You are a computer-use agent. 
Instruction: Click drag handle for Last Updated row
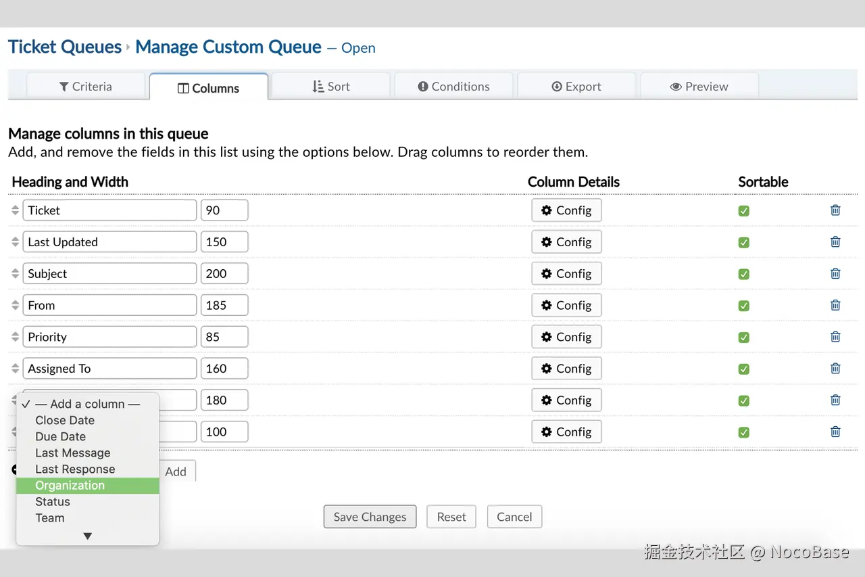click(x=16, y=242)
